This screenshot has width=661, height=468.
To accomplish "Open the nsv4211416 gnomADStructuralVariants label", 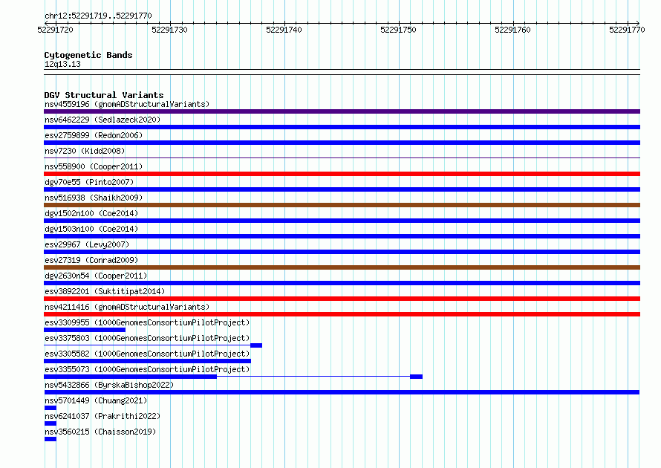I will tap(127, 307).
